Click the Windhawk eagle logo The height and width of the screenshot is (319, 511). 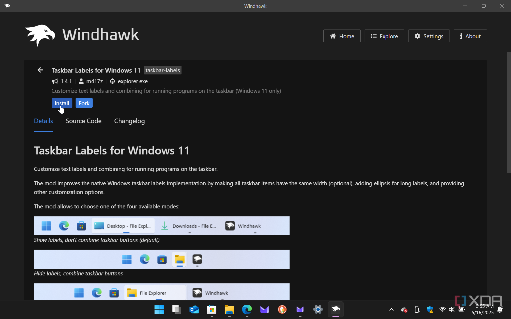[x=40, y=35]
